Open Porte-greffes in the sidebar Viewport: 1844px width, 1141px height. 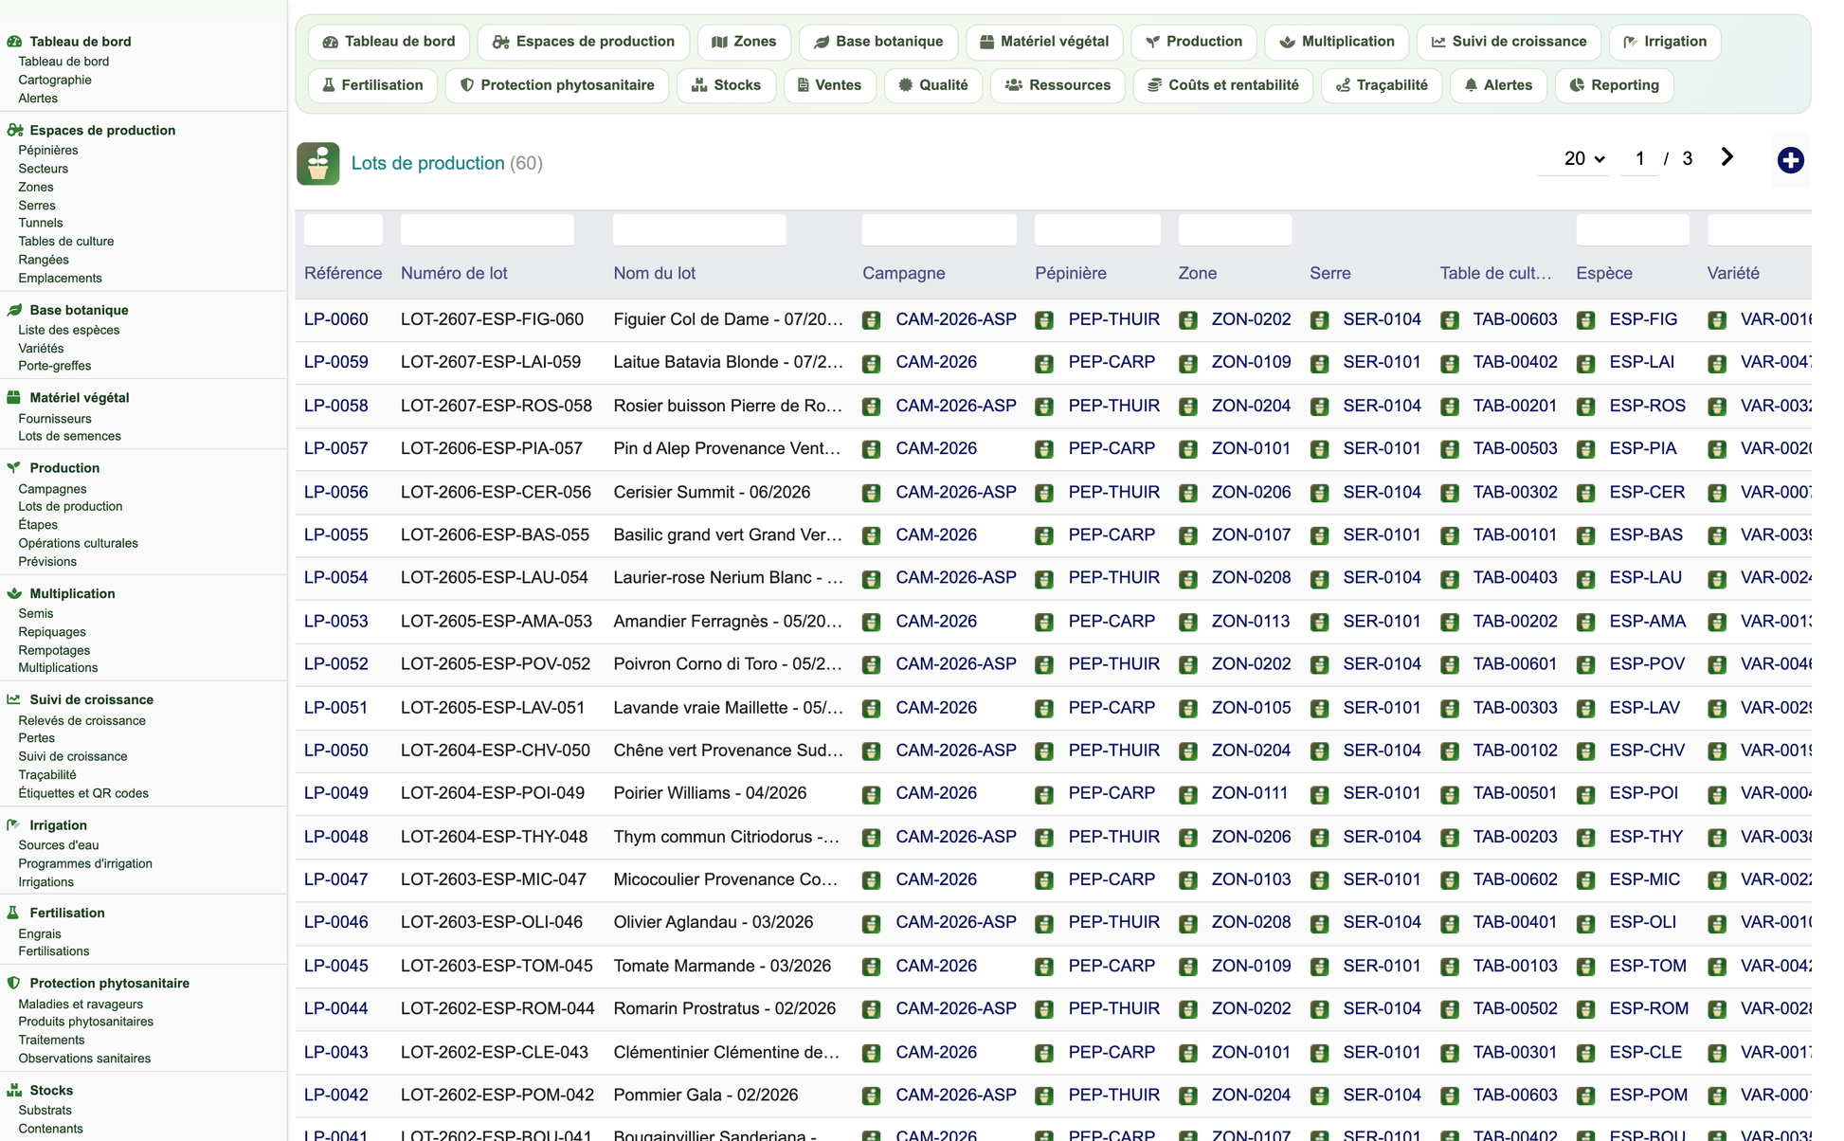pyautogui.click(x=55, y=365)
